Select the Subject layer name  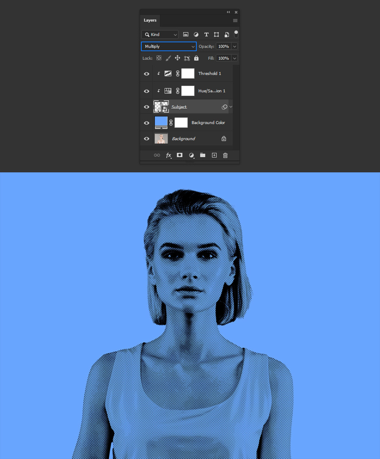pyautogui.click(x=179, y=107)
